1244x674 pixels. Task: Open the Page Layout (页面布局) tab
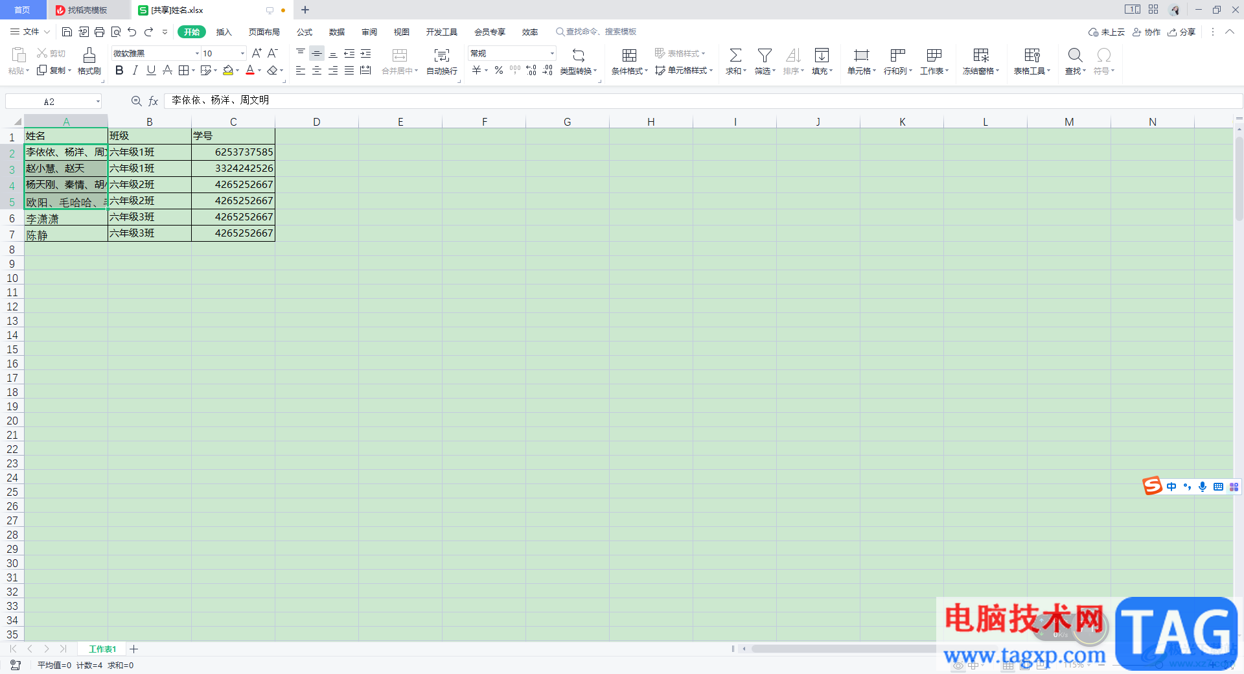tap(264, 32)
